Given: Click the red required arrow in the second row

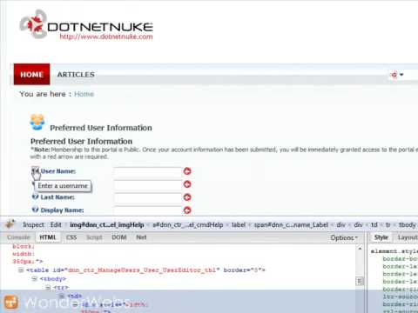Looking at the screenshot, I should pyautogui.click(x=187, y=184).
